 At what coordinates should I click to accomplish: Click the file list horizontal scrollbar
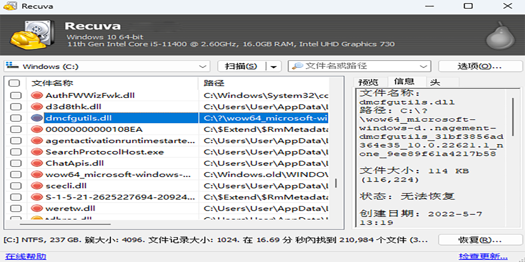tap(65, 224)
